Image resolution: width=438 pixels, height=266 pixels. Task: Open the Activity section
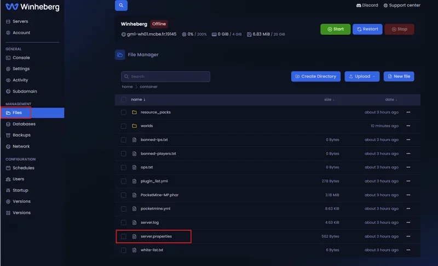point(17,80)
